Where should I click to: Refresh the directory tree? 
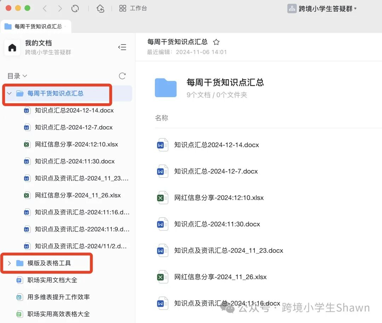122,76
